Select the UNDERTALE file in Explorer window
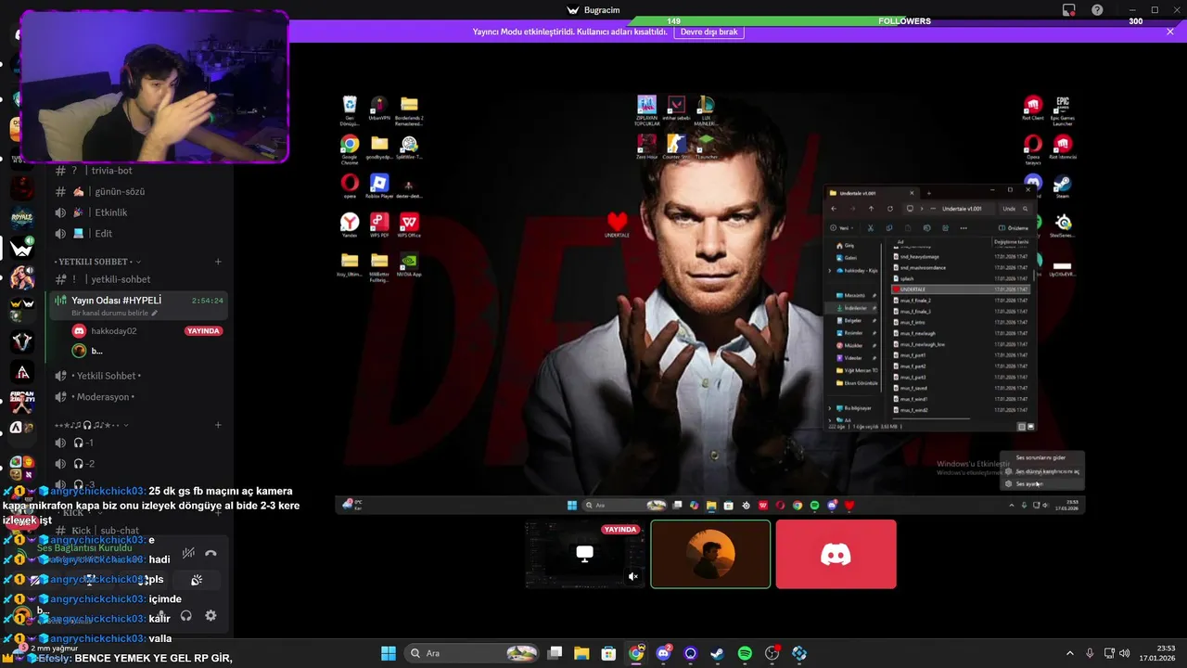Screen dimensions: 1187x668 pos(962,289)
